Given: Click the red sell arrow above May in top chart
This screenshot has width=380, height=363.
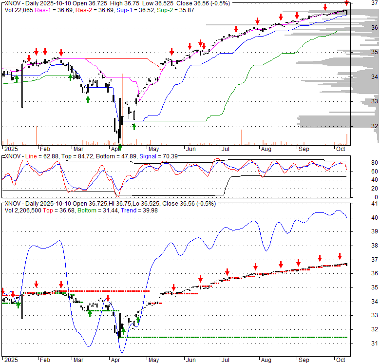Looking at the screenshot, I should 171,52.
